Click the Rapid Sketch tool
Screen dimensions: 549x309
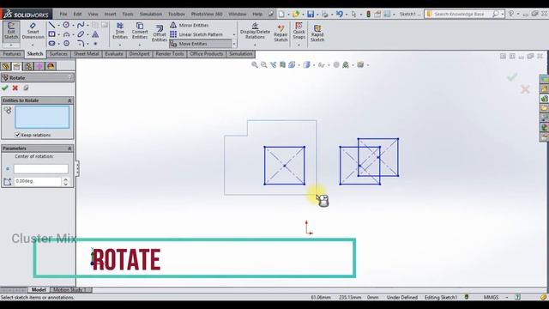(x=317, y=33)
